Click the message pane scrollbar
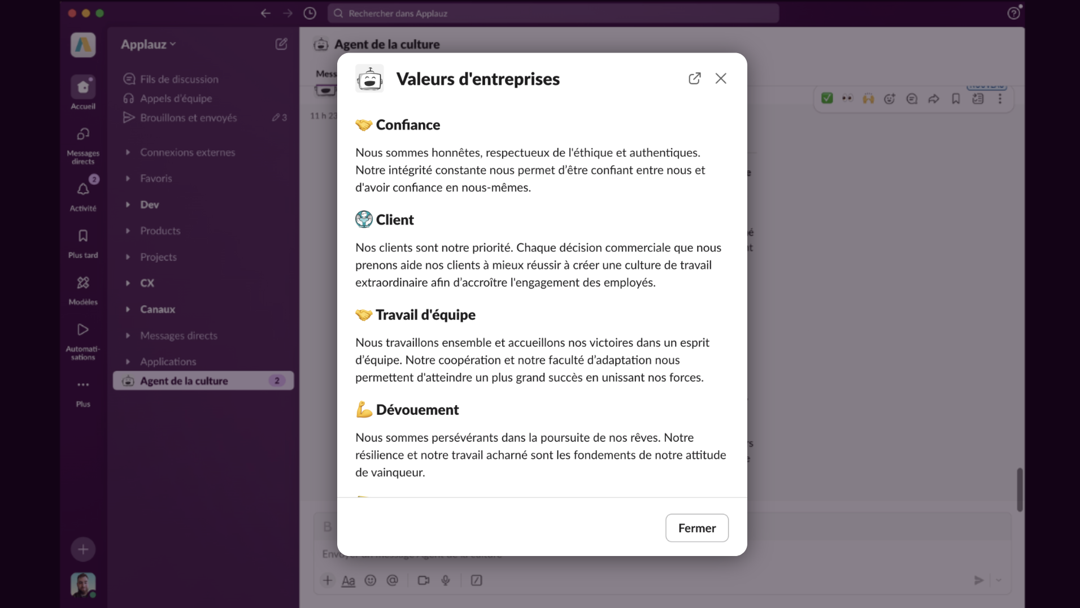 pyautogui.click(x=1020, y=489)
